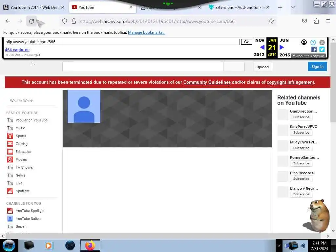Open the Wayback user account icon

click(x=304, y=42)
